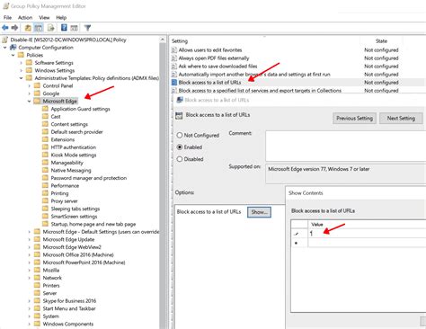
Task: Click the Previous Setting button
Action: pos(354,118)
